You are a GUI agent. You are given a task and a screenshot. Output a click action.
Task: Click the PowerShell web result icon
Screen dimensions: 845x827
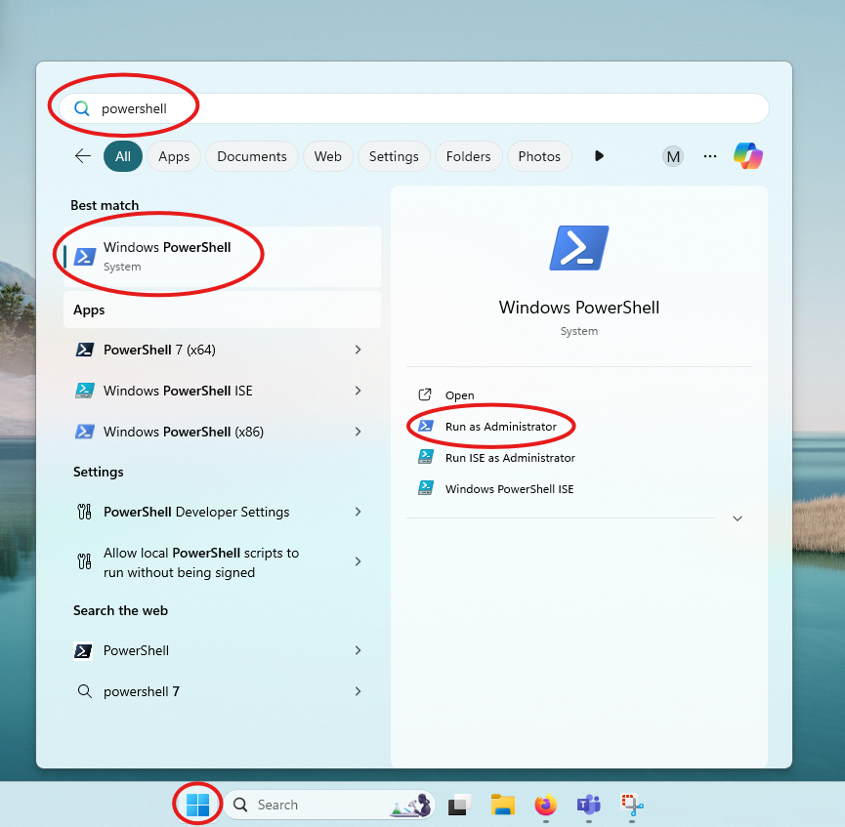pyautogui.click(x=83, y=651)
